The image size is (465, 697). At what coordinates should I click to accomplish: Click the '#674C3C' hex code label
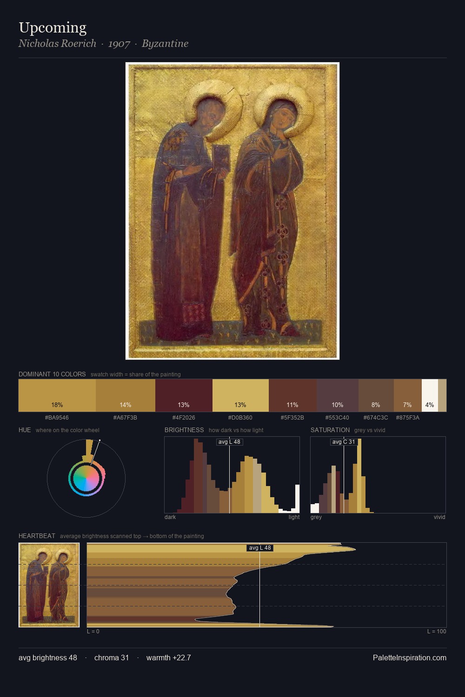point(376,418)
